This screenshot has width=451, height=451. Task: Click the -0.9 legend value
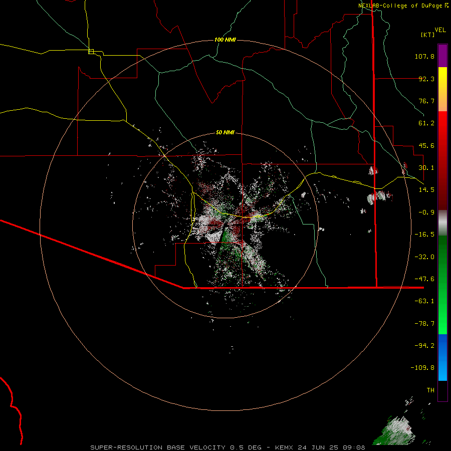[426, 212]
